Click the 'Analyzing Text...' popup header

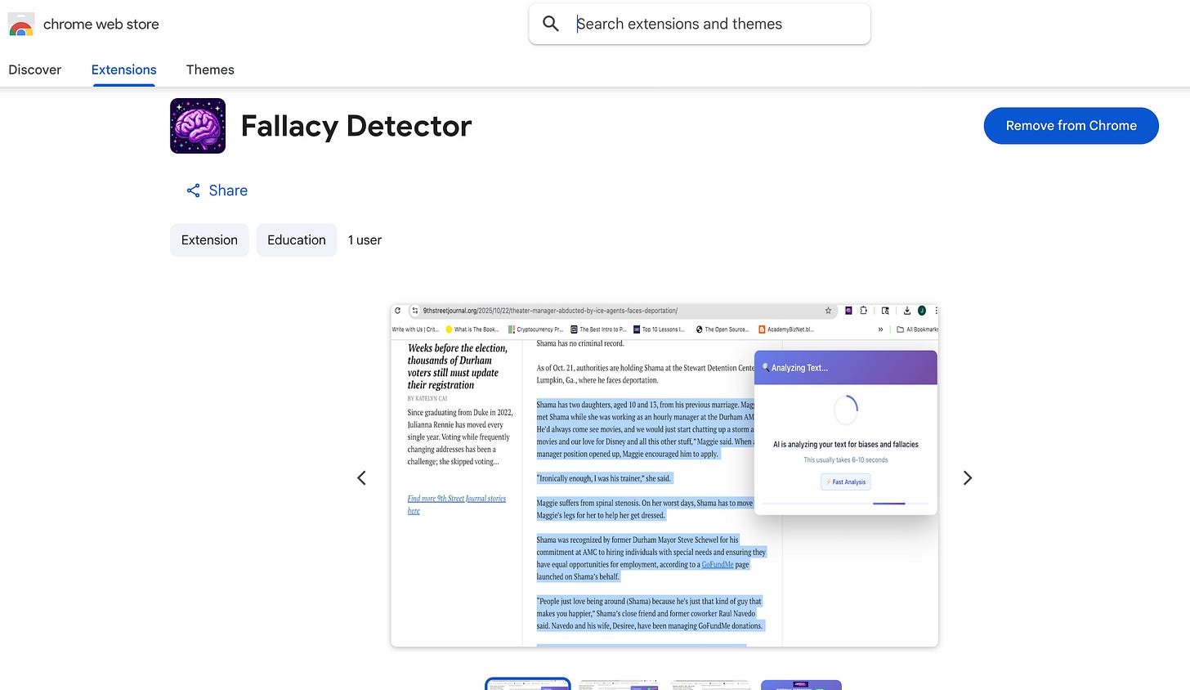pyautogui.click(x=845, y=368)
